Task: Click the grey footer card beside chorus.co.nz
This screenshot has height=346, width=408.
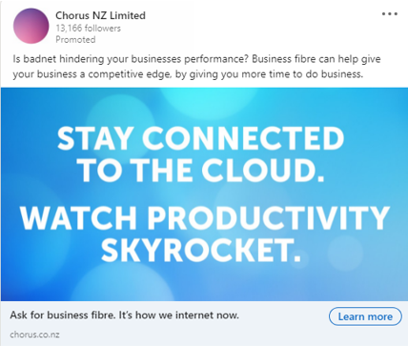Action: tap(191, 335)
